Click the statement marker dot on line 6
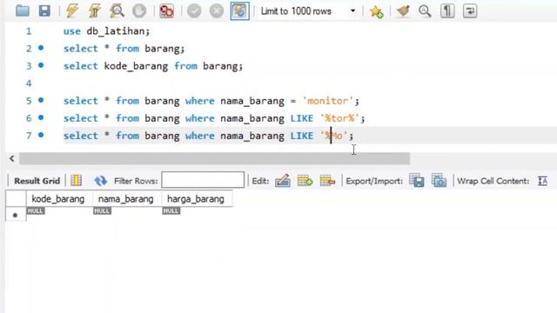This screenshot has height=313, width=557. 41,117
